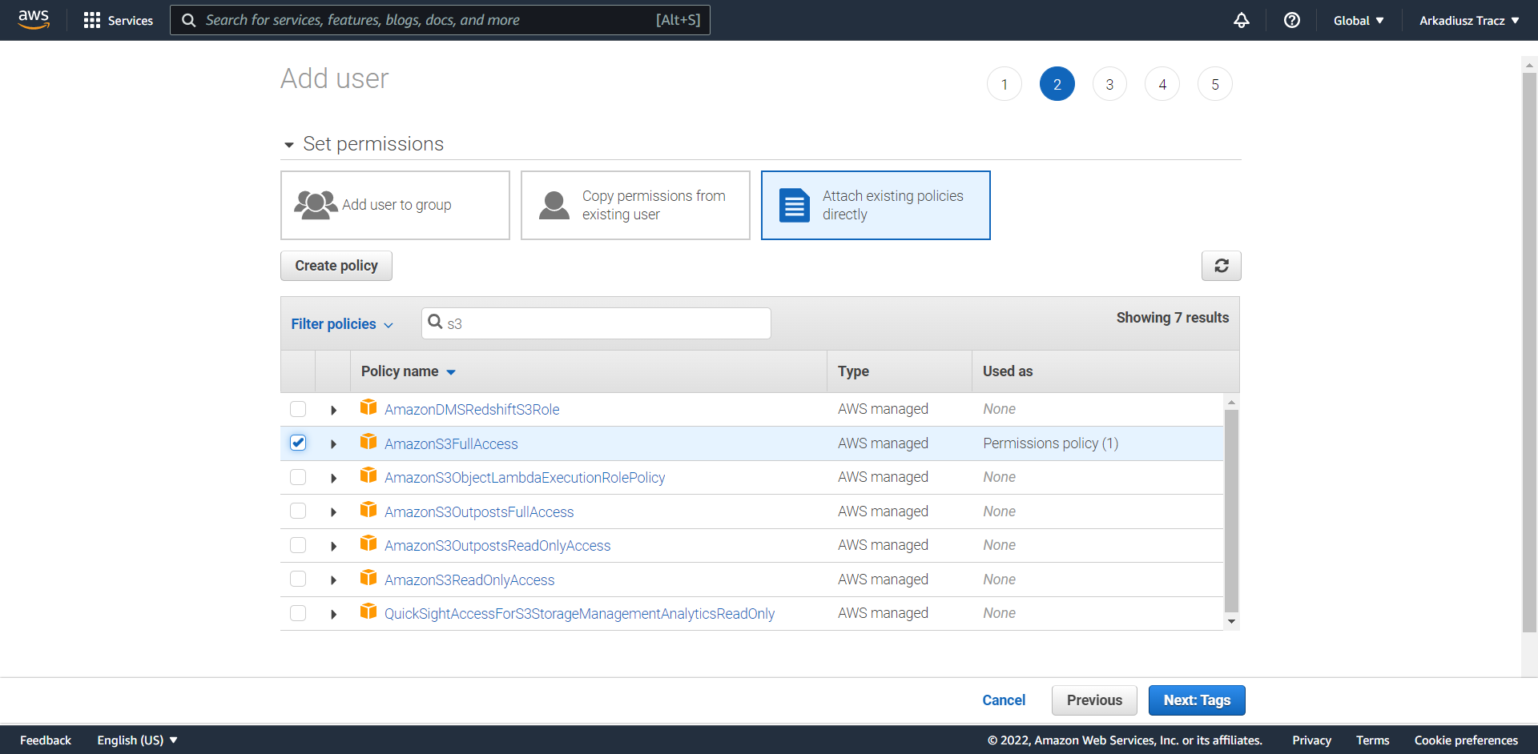Click the search magnifier in policy filter
Image resolution: width=1538 pixels, height=754 pixels.
pos(435,322)
